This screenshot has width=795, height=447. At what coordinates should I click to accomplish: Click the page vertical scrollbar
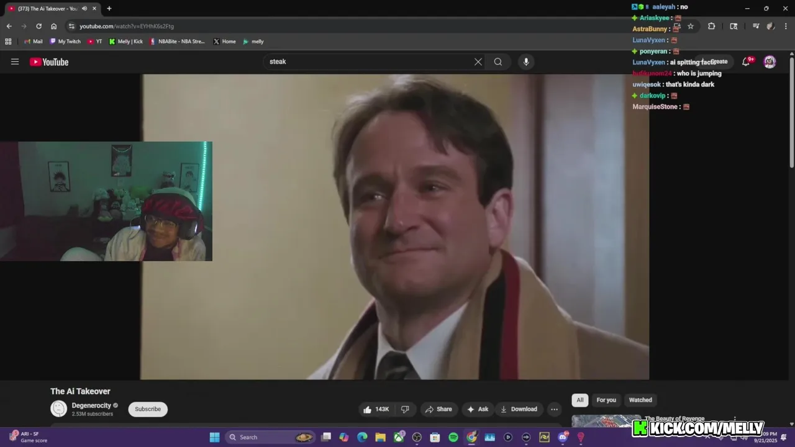[792, 112]
